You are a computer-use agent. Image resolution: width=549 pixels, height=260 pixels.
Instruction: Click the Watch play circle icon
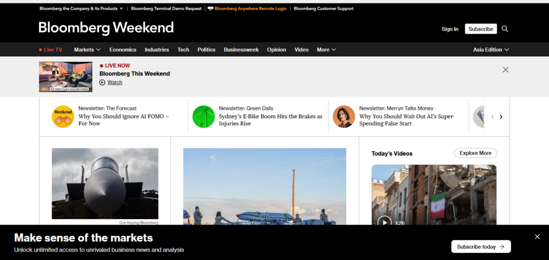pyautogui.click(x=102, y=83)
